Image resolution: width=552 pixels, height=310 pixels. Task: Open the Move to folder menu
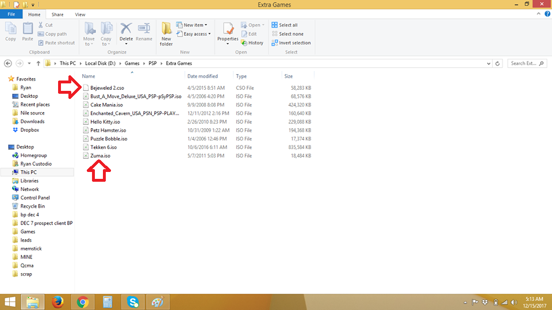click(89, 34)
